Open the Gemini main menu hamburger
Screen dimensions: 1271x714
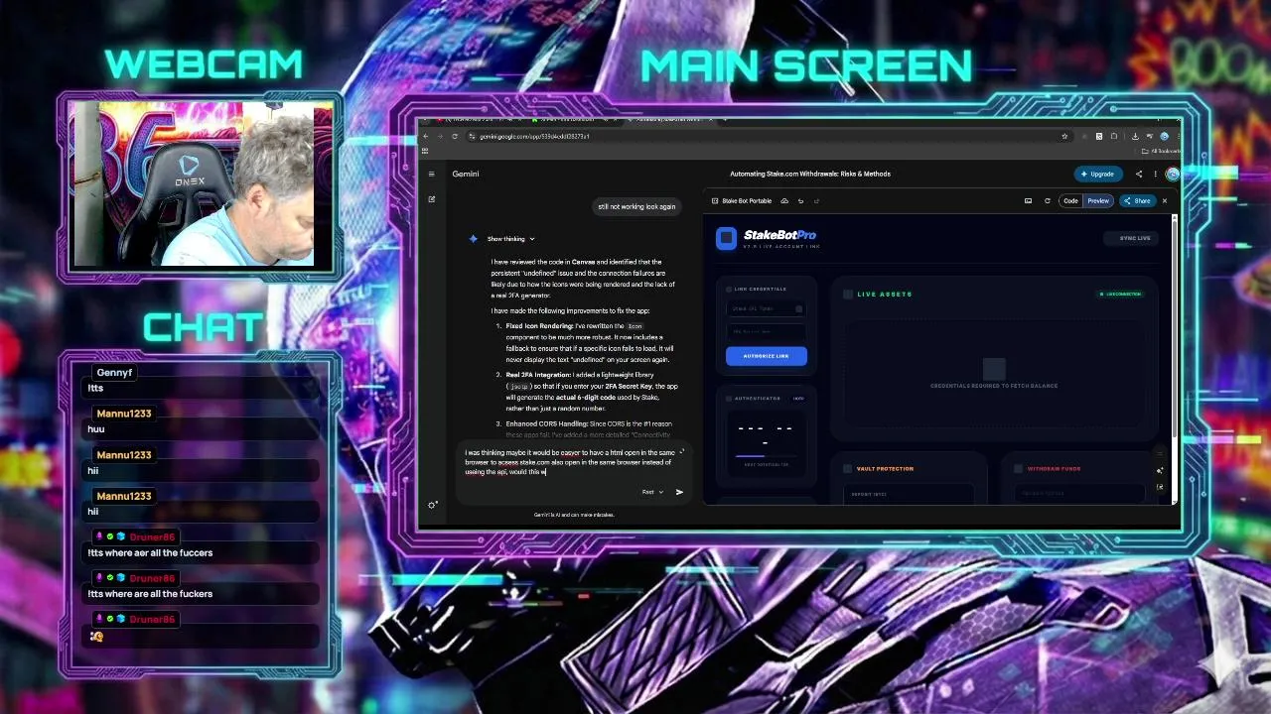tap(431, 174)
